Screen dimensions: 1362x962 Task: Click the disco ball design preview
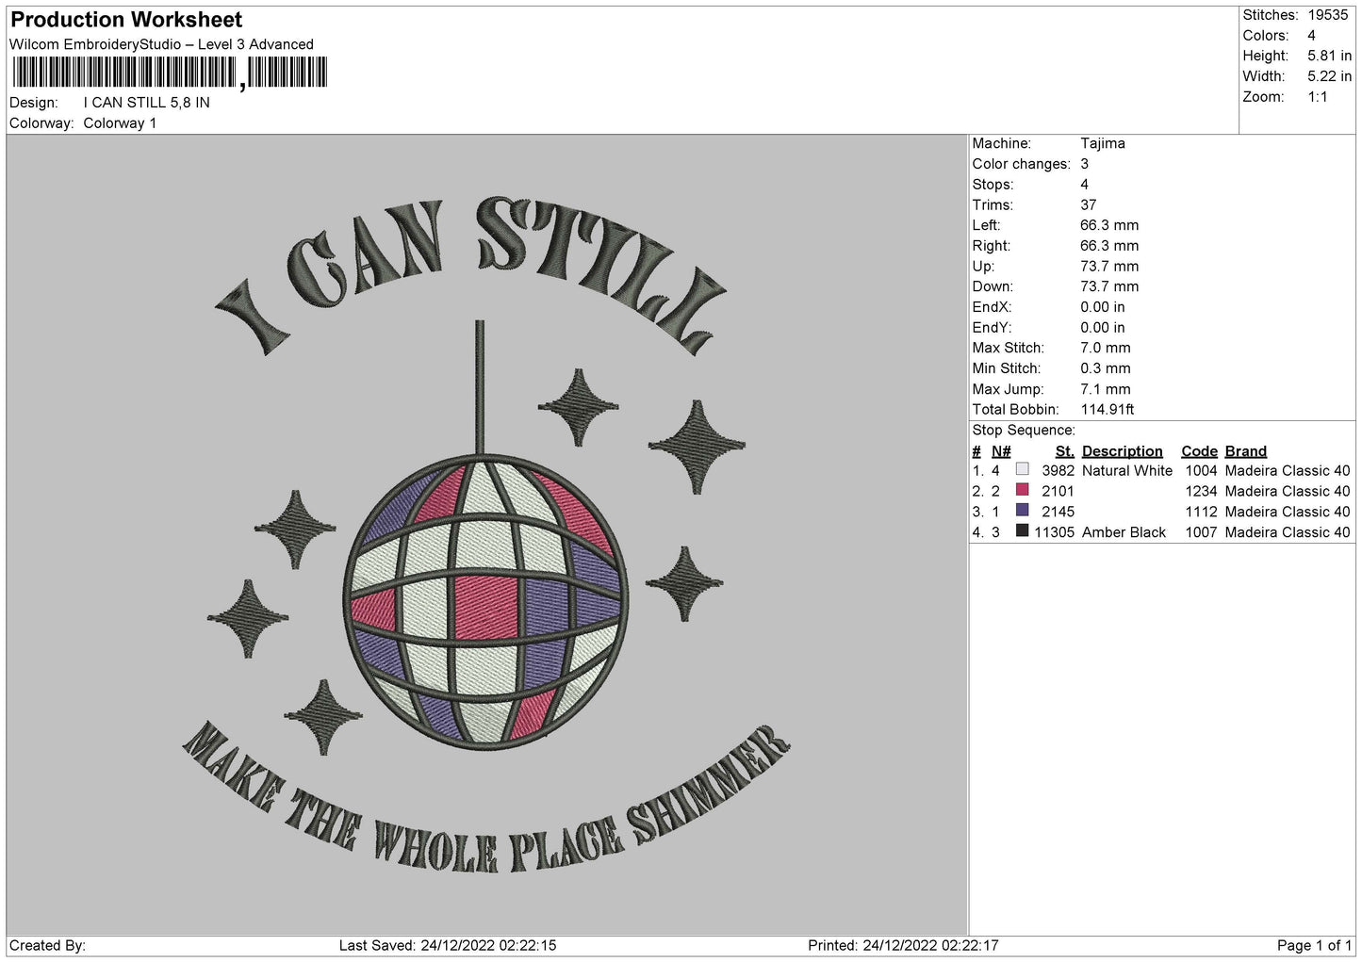484,535
